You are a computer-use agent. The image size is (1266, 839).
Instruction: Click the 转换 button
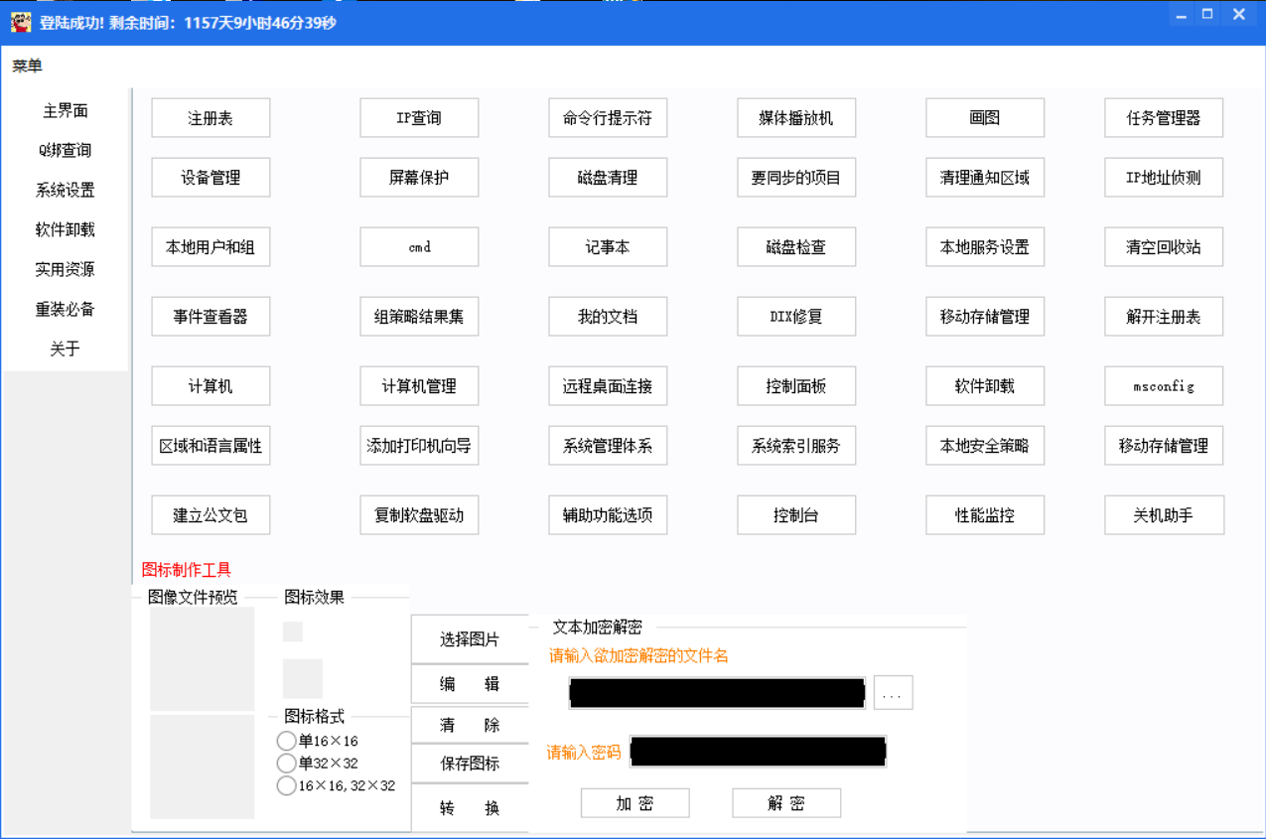click(x=470, y=808)
